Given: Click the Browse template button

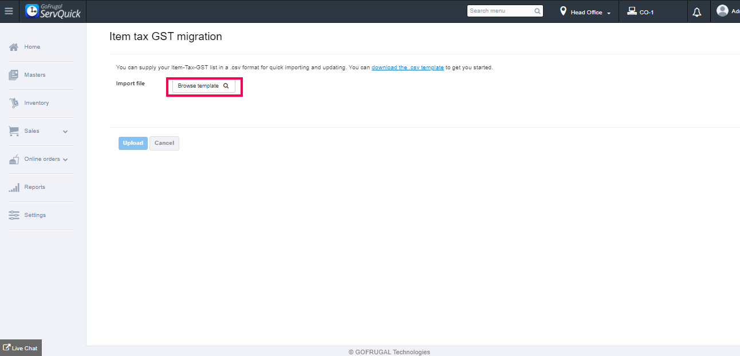Looking at the screenshot, I should coord(203,86).
